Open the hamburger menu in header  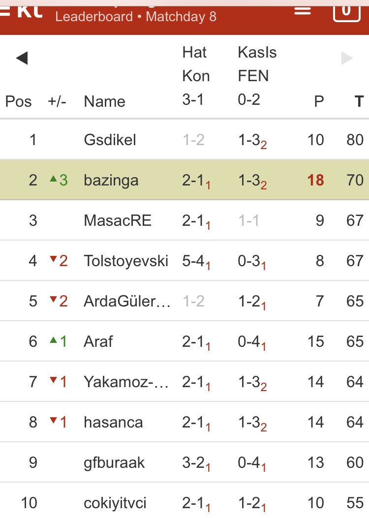click(303, 11)
